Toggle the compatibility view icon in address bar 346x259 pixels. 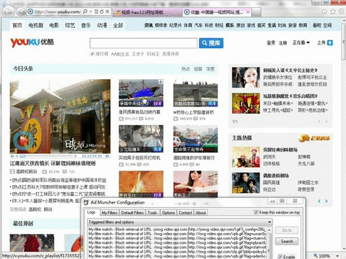click(97, 12)
